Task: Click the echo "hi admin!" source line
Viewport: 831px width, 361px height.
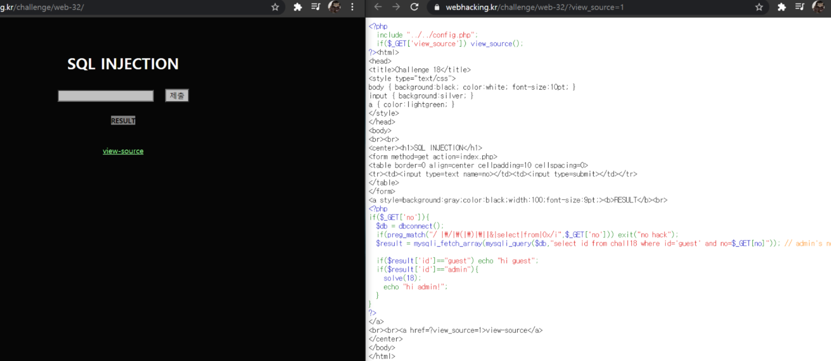Action: 415,287
